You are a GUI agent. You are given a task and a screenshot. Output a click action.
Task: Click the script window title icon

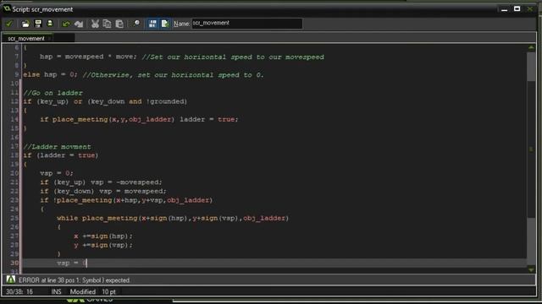tap(7, 8)
